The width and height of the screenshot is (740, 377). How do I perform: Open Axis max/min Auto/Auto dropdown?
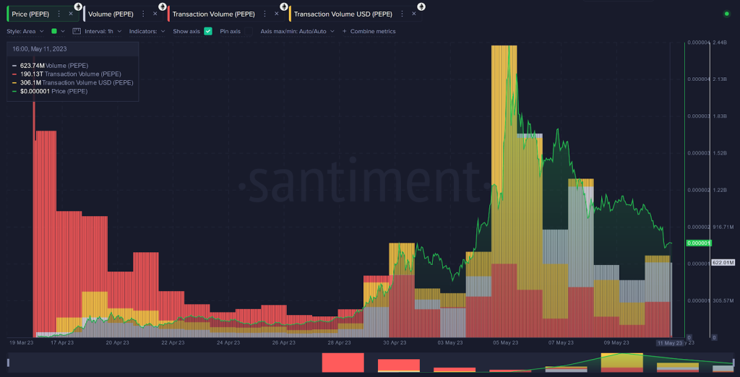coord(296,31)
